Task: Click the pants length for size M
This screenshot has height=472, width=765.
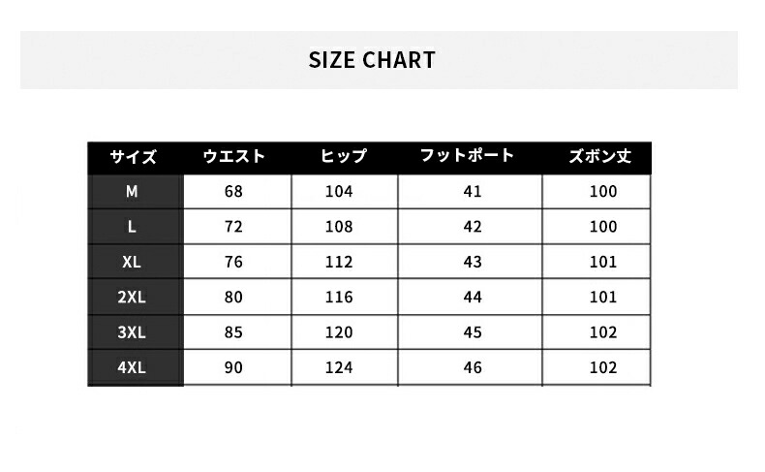Action: click(x=602, y=192)
